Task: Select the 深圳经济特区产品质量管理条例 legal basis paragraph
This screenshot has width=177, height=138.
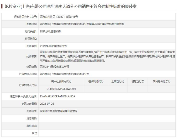Action: pos(108,56)
